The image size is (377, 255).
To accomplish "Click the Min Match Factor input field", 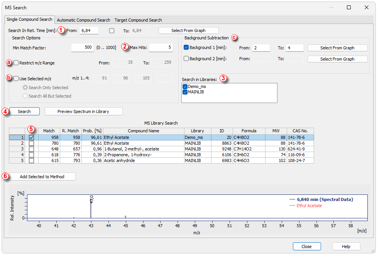I will (83, 47).
